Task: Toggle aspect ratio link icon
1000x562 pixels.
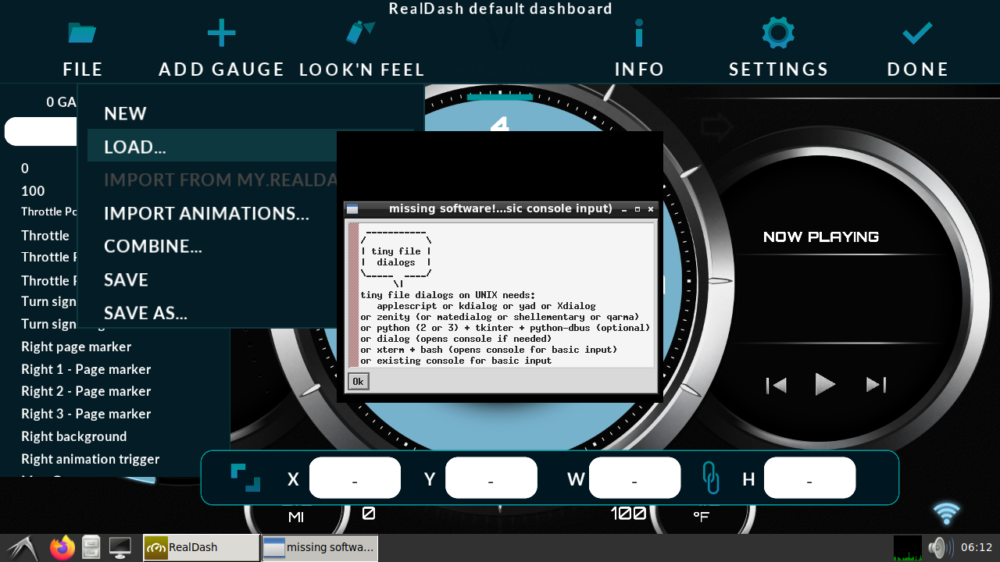Action: coord(709,478)
